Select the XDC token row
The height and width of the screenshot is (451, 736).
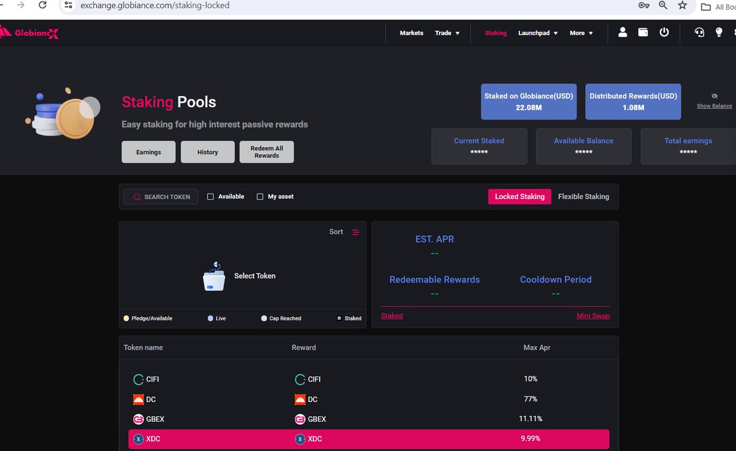[369, 439]
